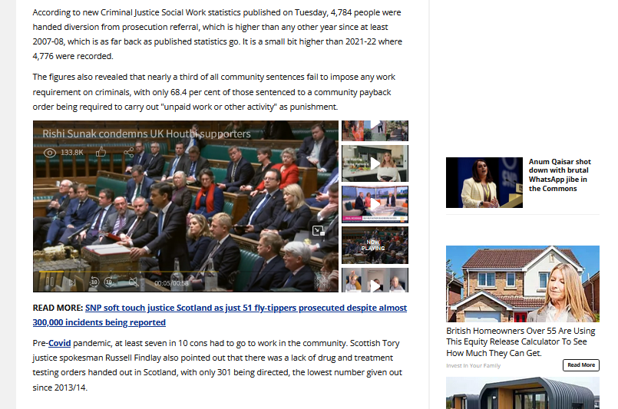Select the Now Playing playlist thumbnail

[375, 245]
